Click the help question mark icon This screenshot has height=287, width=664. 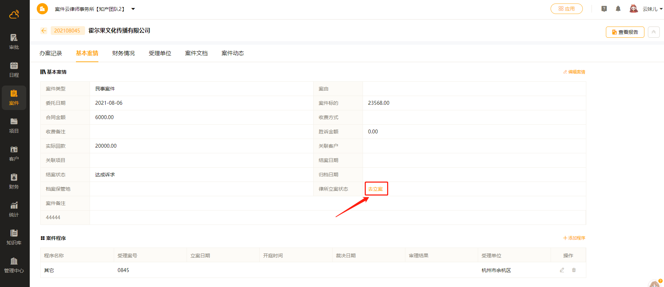[x=604, y=9]
